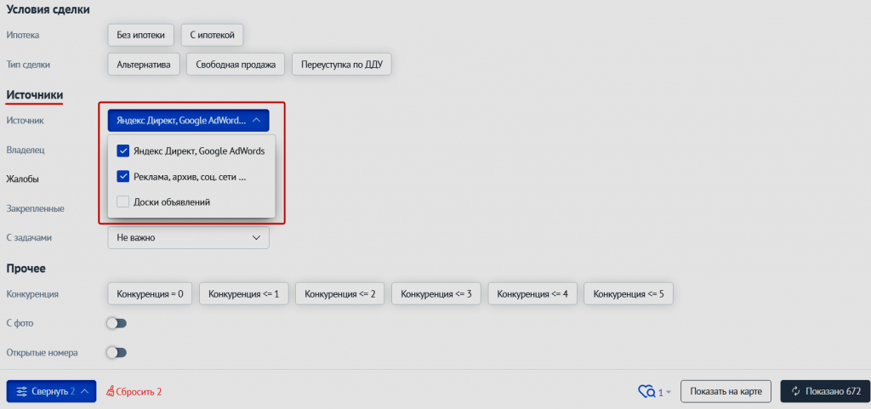
Task: Click the refresh icon on Показано 672
Action: click(x=795, y=391)
